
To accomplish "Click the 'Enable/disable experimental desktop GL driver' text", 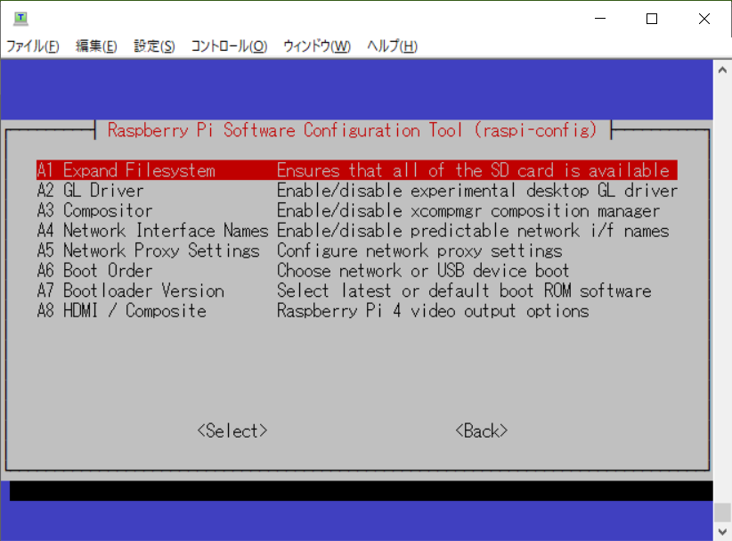I will tap(477, 191).
